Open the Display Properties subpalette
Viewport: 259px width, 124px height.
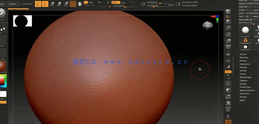point(247,90)
